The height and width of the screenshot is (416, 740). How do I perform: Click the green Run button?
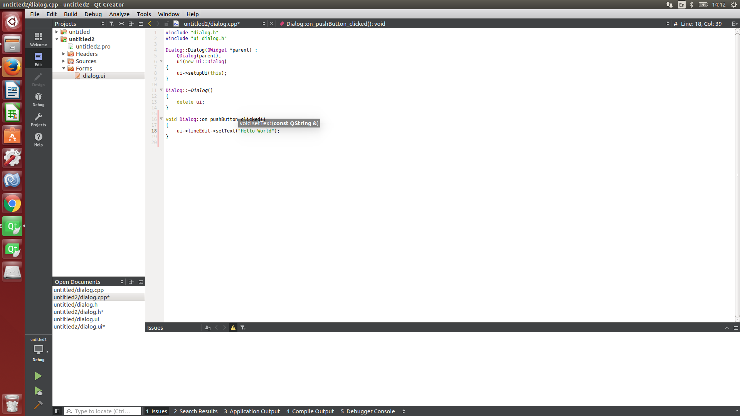coord(38,376)
